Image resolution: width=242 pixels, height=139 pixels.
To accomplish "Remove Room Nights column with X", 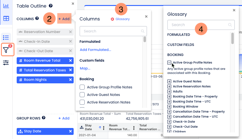I will tap(70, 80).
